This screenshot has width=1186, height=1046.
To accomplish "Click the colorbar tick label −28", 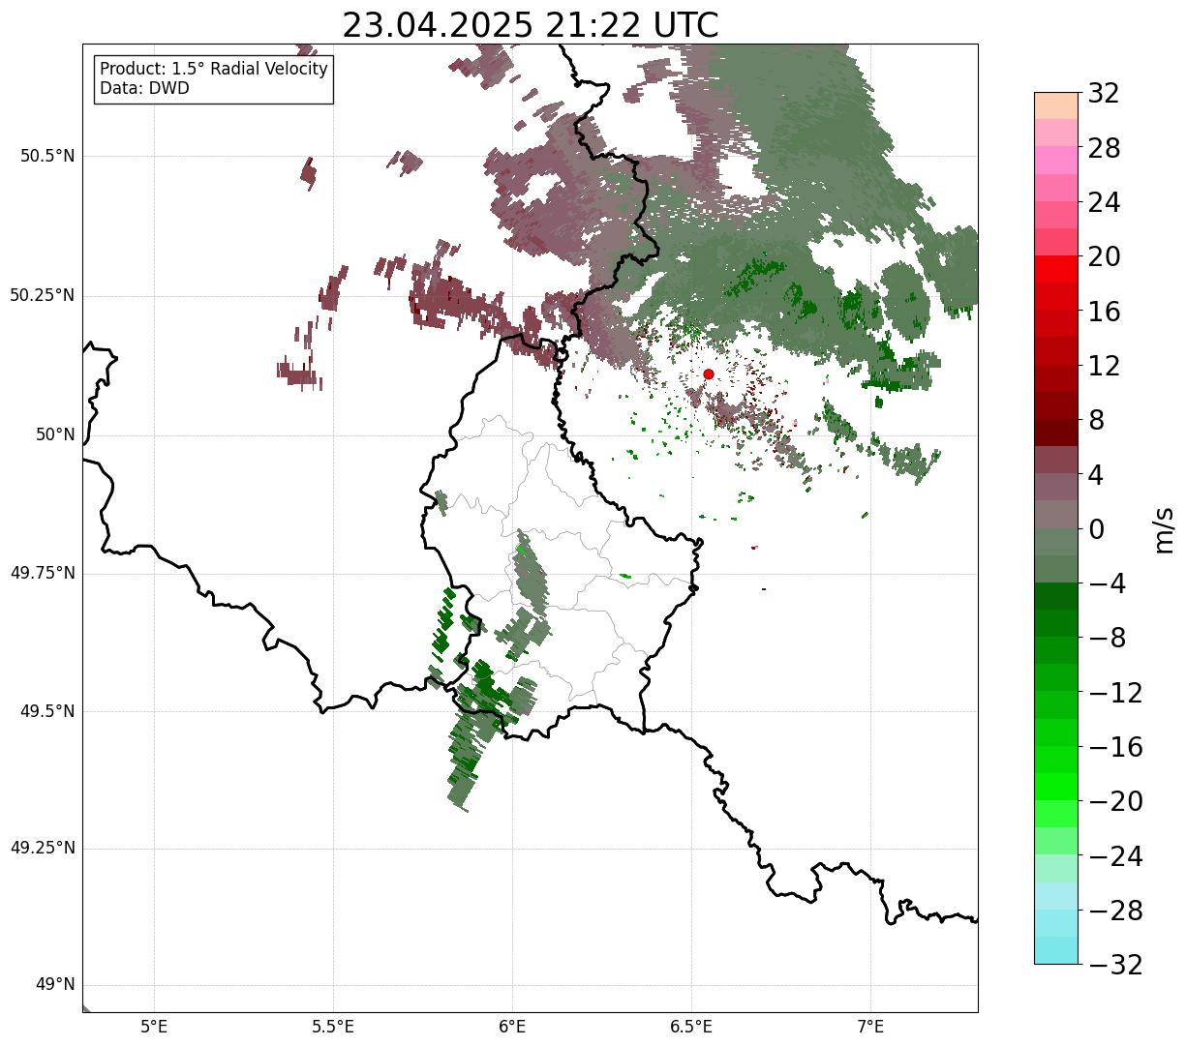I will (x=1115, y=912).
